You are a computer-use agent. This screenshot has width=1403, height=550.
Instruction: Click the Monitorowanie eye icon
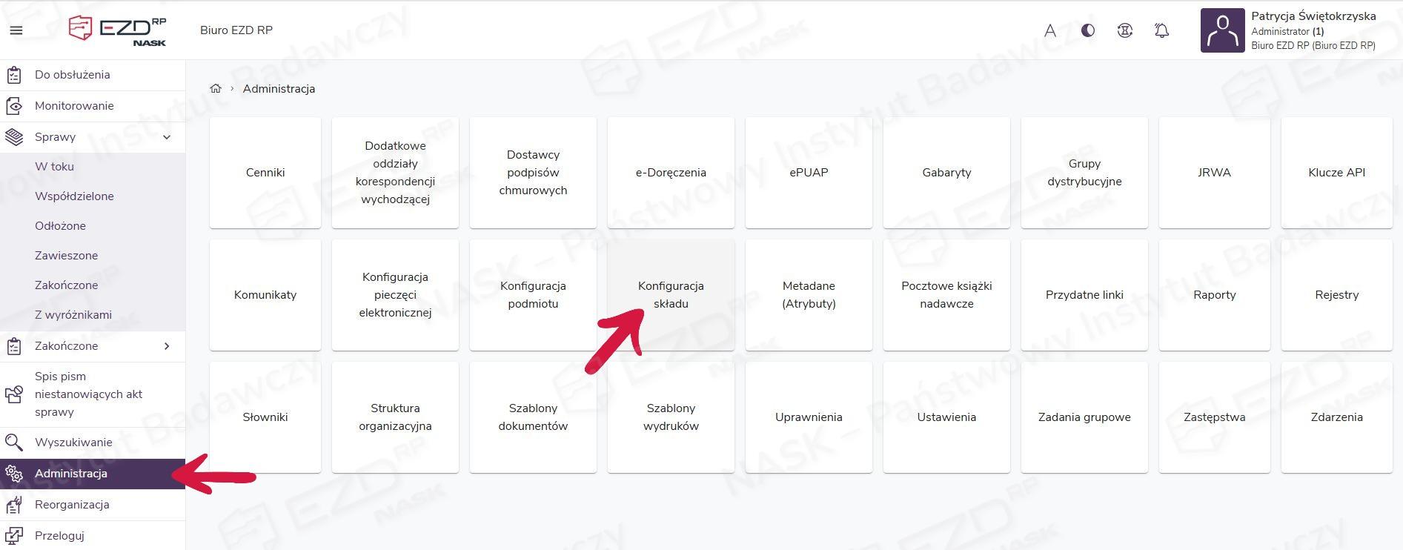14,106
